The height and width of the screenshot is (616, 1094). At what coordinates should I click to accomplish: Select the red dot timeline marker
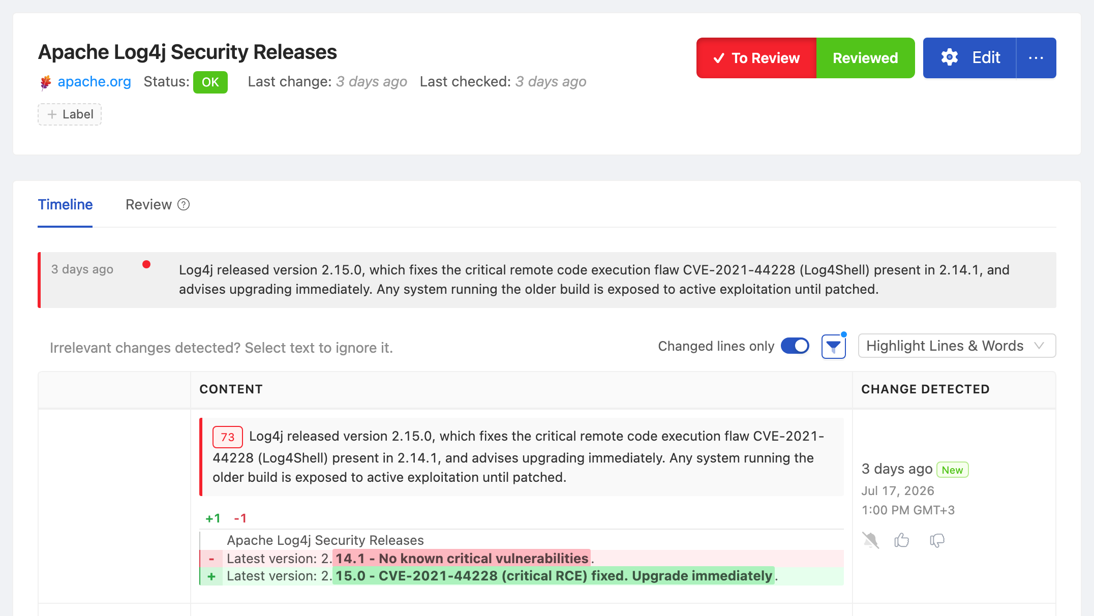click(x=146, y=264)
